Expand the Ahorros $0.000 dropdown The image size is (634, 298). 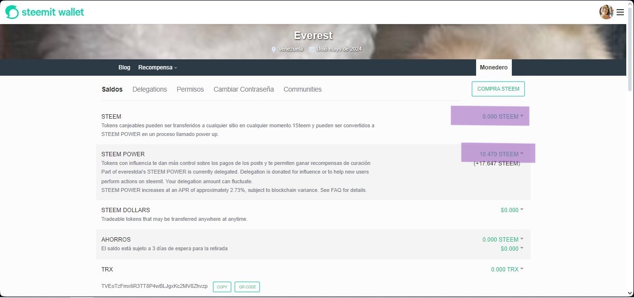pos(512,248)
